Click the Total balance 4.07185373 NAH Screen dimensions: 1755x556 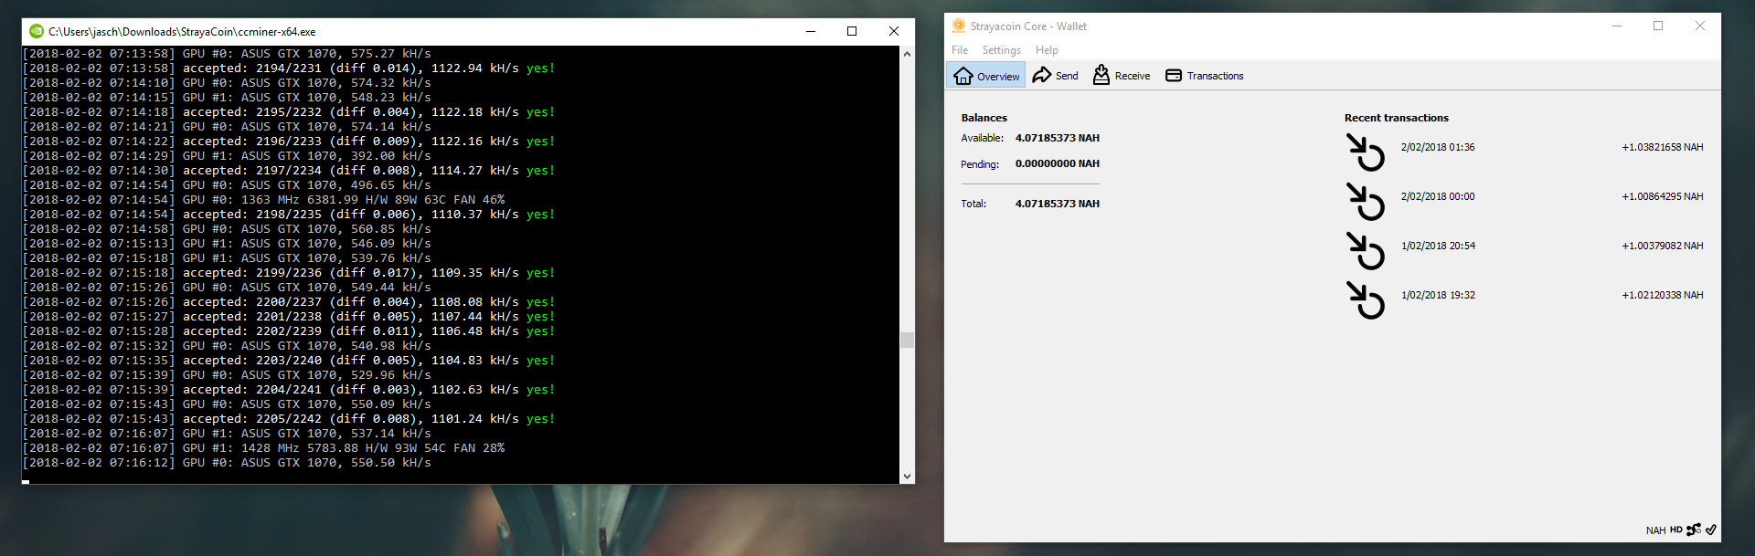point(1057,204)
